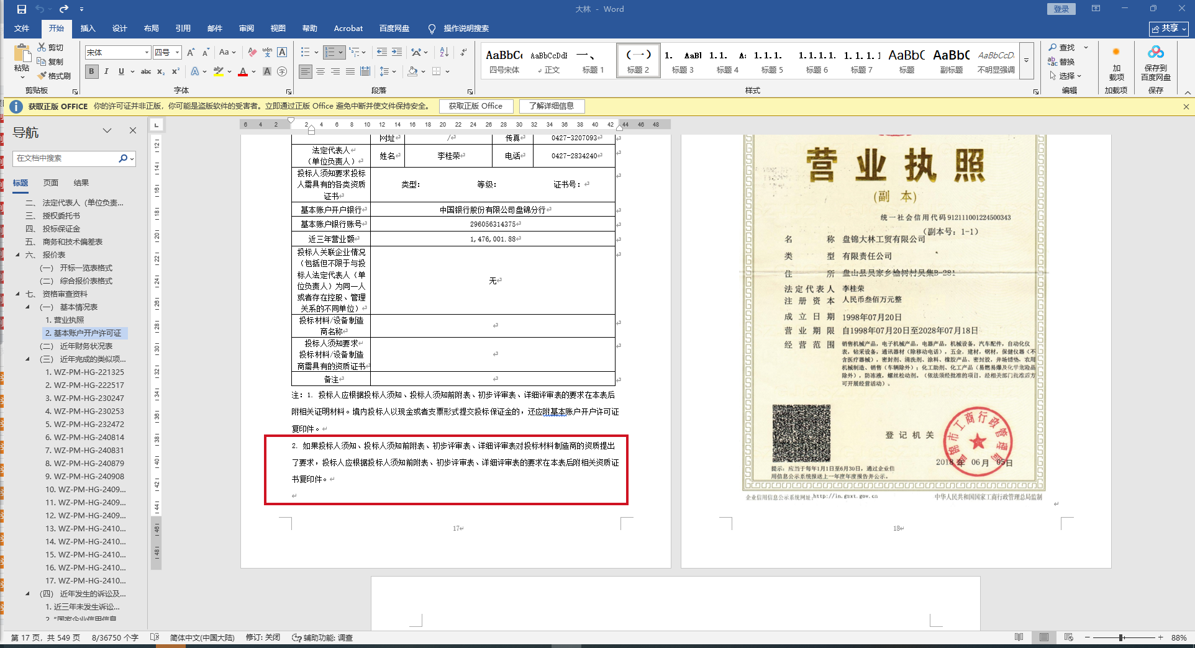1195x648 pixels.
Task: Open spelling and proofing check in status bar
Action: pyautogui.click(x=155, y=637)
